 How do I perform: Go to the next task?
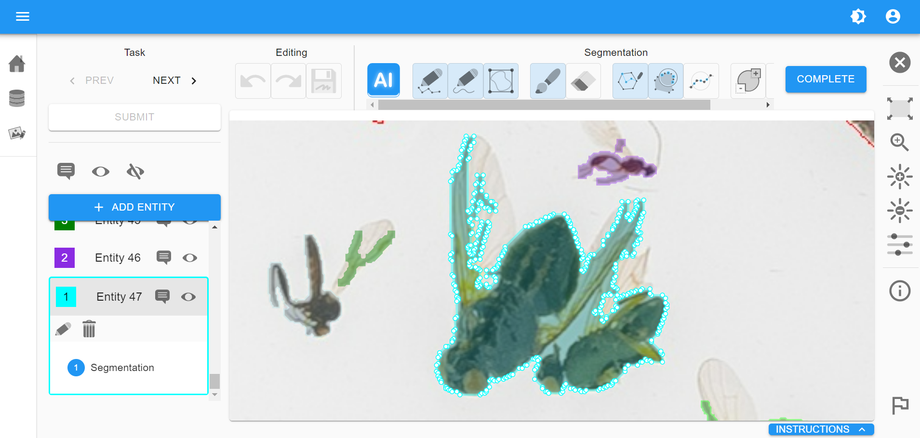point(174,80)
